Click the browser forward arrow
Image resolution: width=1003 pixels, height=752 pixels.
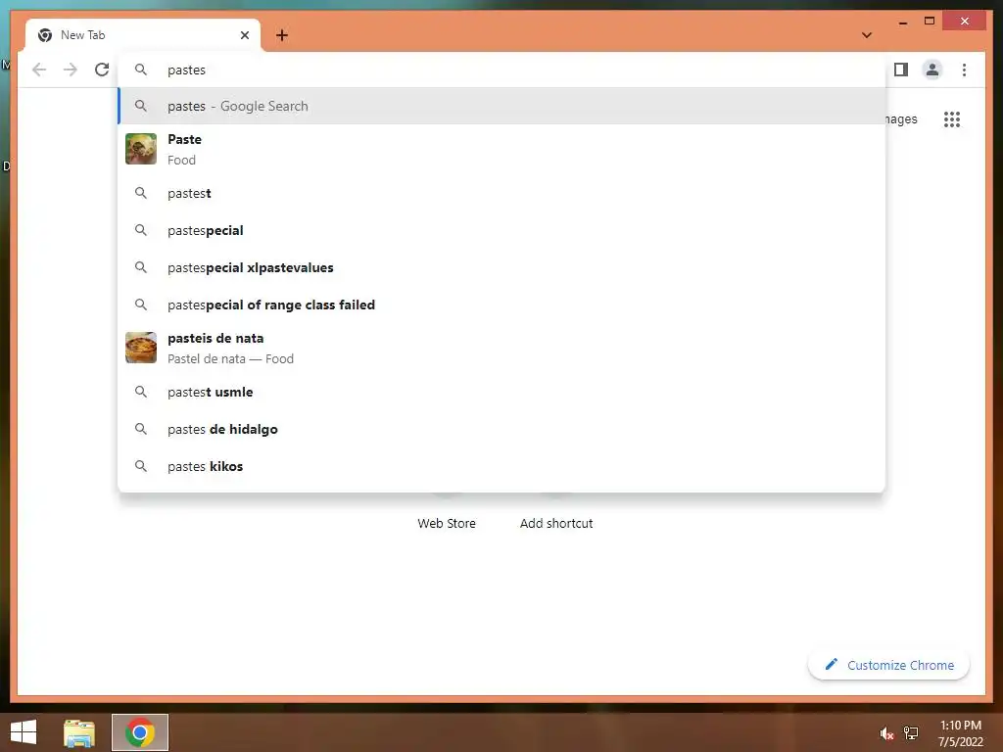coord(71,70)
